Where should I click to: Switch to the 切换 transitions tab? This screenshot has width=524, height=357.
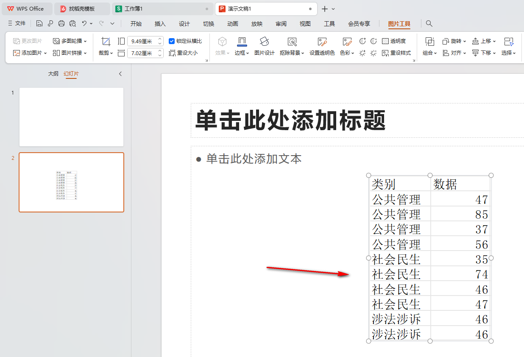209,24
